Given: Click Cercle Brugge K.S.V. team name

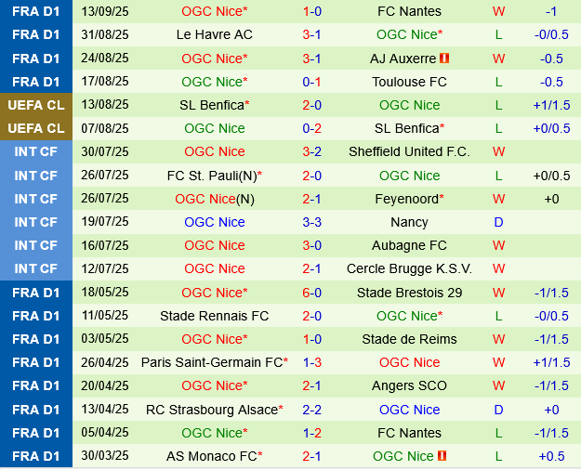Looking at the screenshot, I should click(x=409, y=268).
